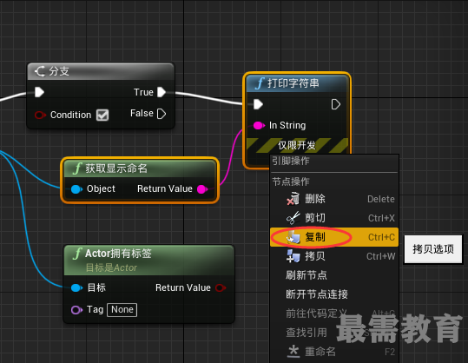Click the blue 目标 input pin
Image resolution: width=468 pixels, height=363 pixels.
pyautogui.click(x=76, y=288)
